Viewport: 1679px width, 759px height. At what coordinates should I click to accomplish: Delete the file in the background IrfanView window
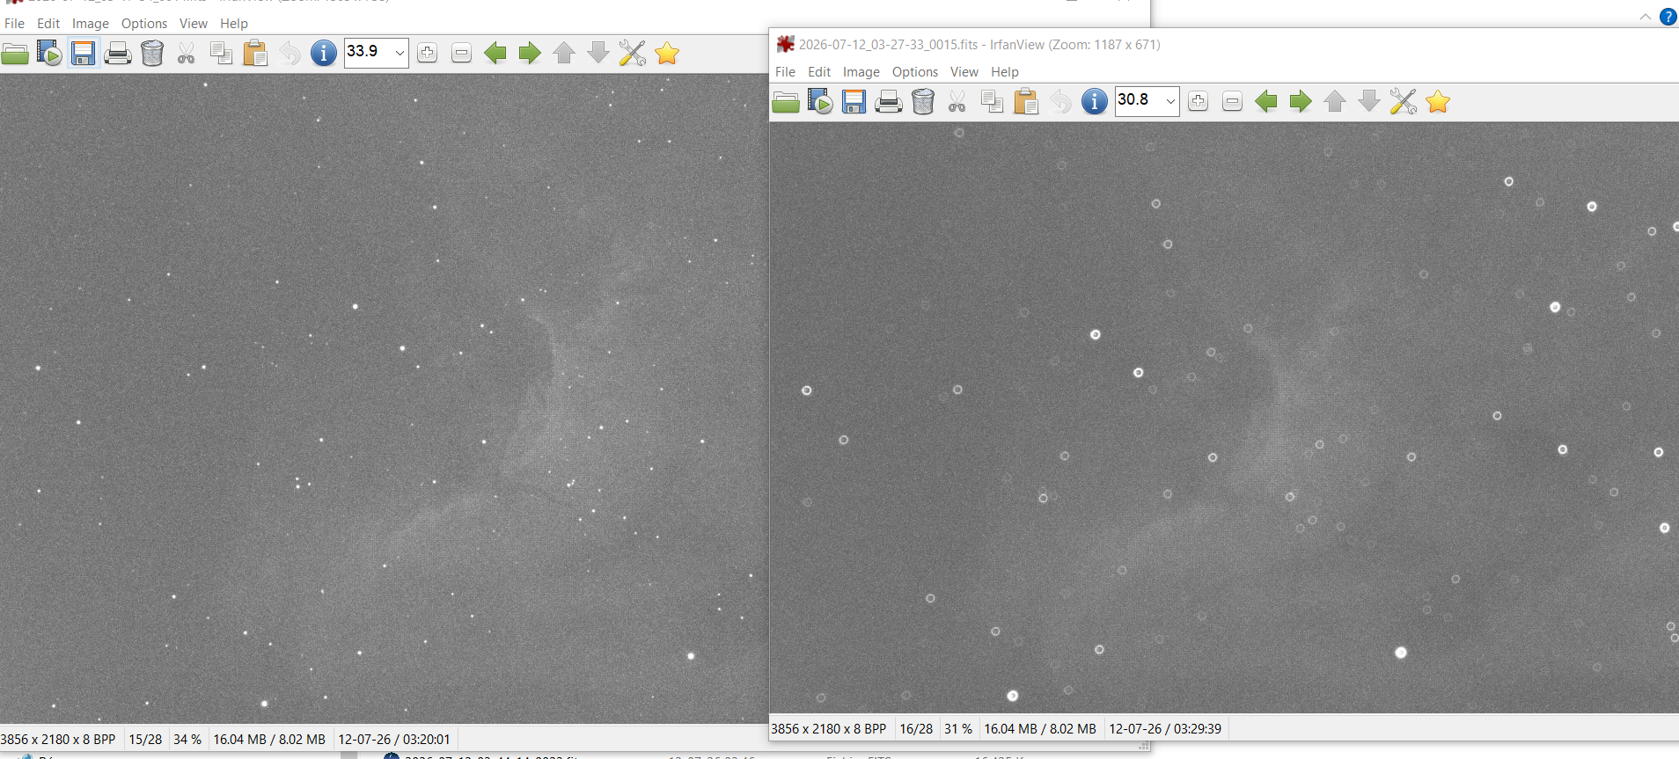152,54
